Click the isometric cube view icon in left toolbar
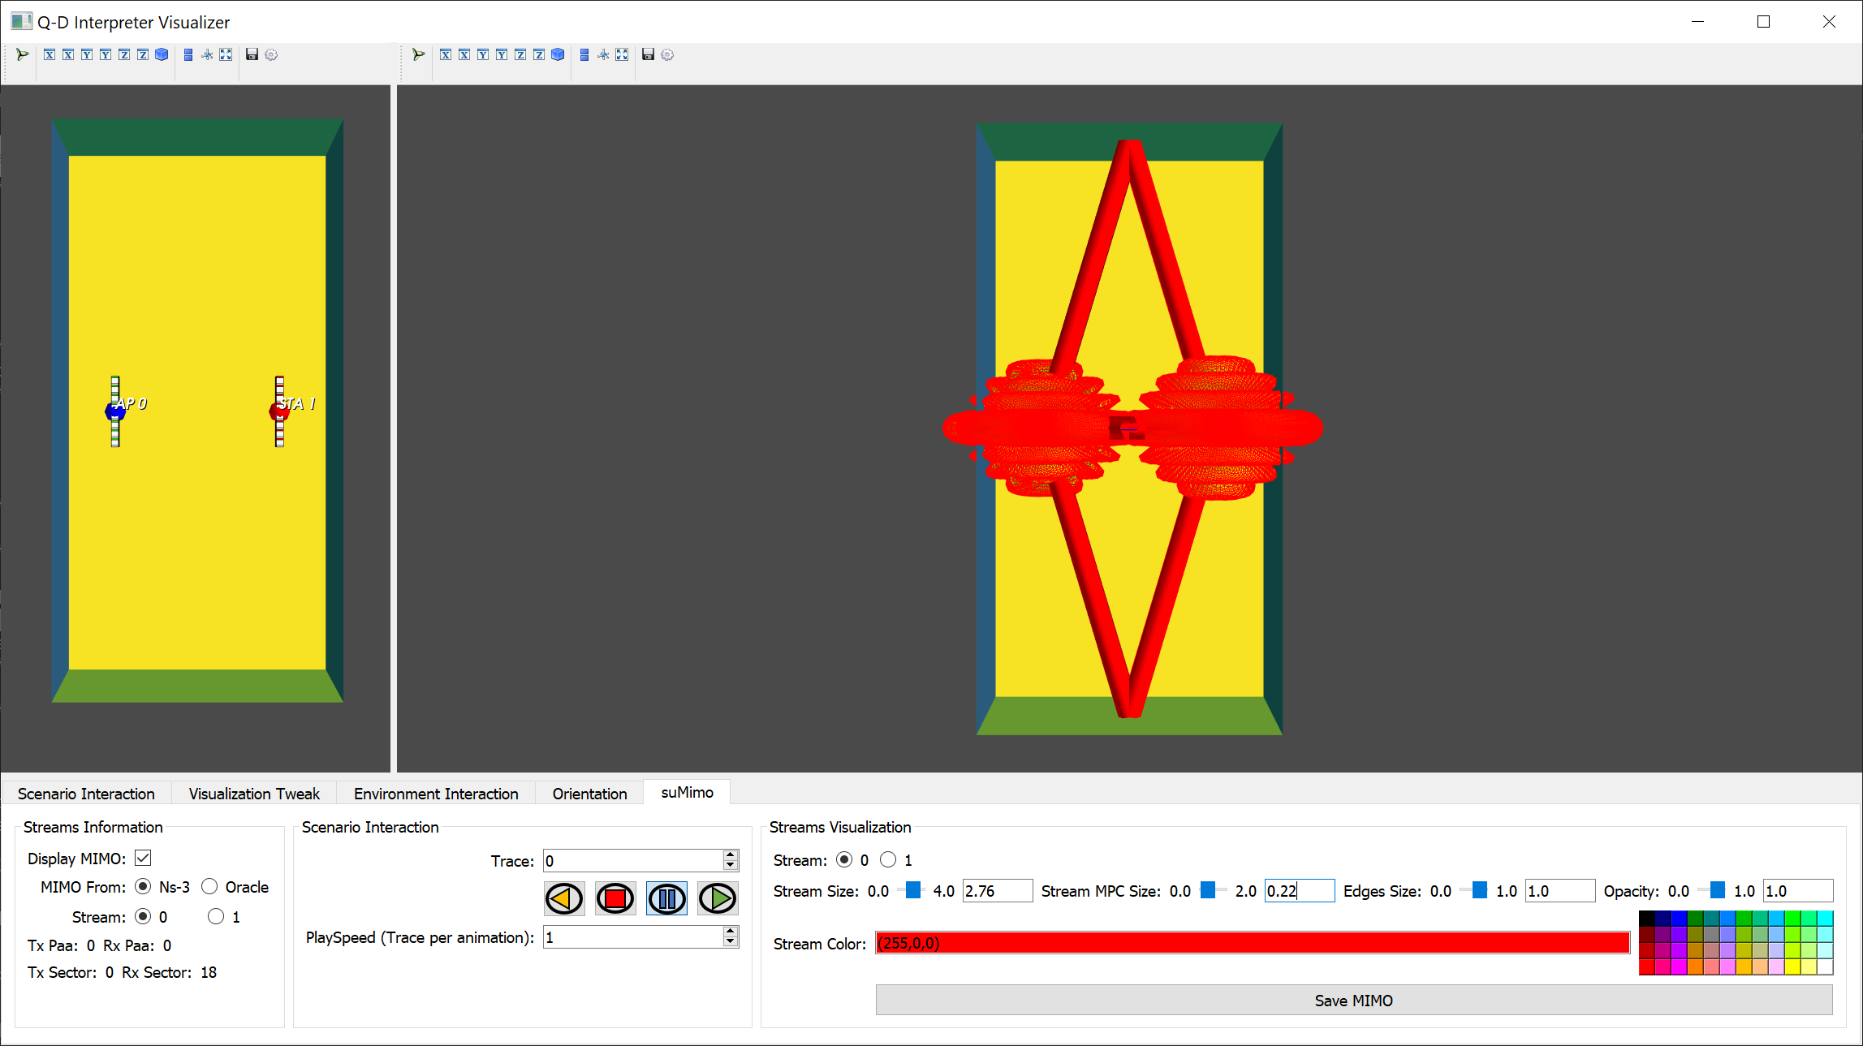1863x1046 pixels. click(162, 54)
